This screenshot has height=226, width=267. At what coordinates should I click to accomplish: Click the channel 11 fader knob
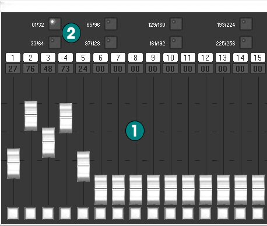tap(188, 190)
